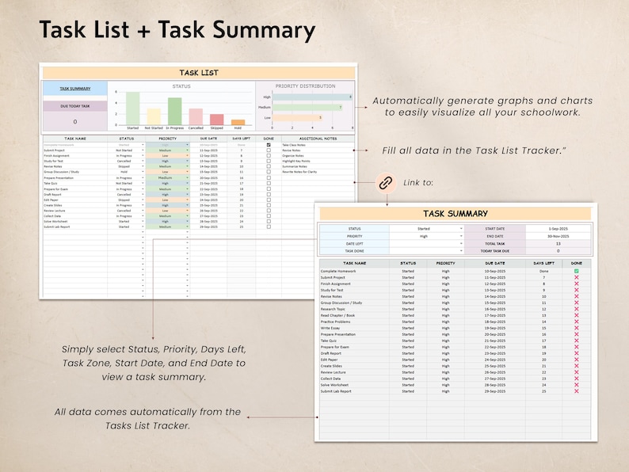The width and height of the screenshot is (629, 472).
Task: Click 'Review Lecture' task name in Task List
Action: (54, 211)
